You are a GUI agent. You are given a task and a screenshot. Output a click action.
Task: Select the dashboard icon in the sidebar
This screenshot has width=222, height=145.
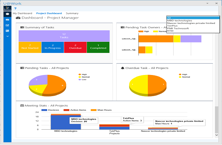pos(8,14)
